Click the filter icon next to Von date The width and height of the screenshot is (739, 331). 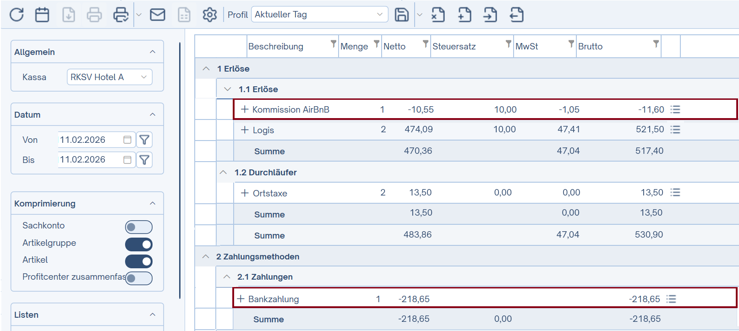click(144, 140)
